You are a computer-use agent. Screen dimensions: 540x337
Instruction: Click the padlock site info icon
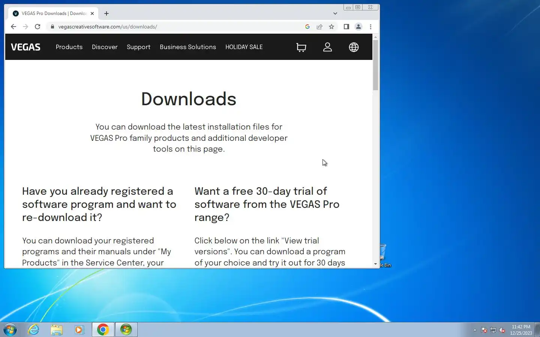click(x=52, y=27)
